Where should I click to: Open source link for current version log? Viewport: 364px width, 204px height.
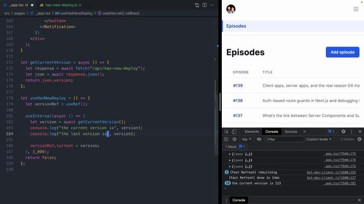[x=340, y=183]
